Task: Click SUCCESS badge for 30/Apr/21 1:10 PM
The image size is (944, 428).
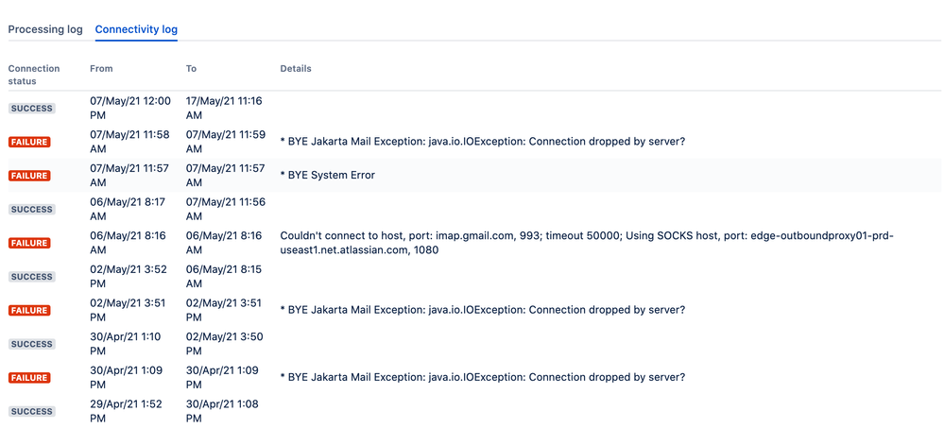Action: click(x=31, y=344)
